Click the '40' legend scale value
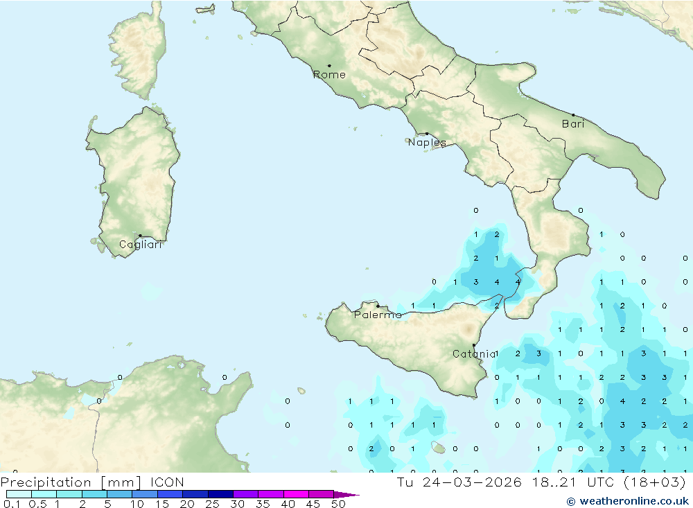This screenshot has width=693, height=508. (x=288, y=504)
